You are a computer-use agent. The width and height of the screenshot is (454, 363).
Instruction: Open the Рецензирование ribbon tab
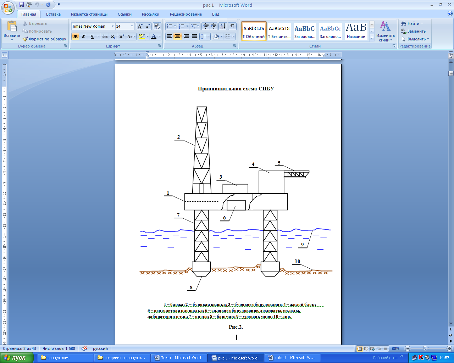click(x=186, y=14)
